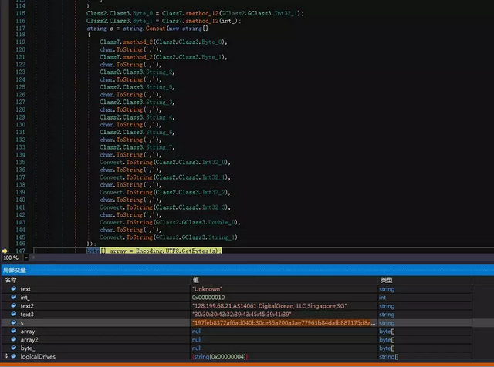Click the 值 column header
Viewport: 494px width, 367px height.
(195, 280)
